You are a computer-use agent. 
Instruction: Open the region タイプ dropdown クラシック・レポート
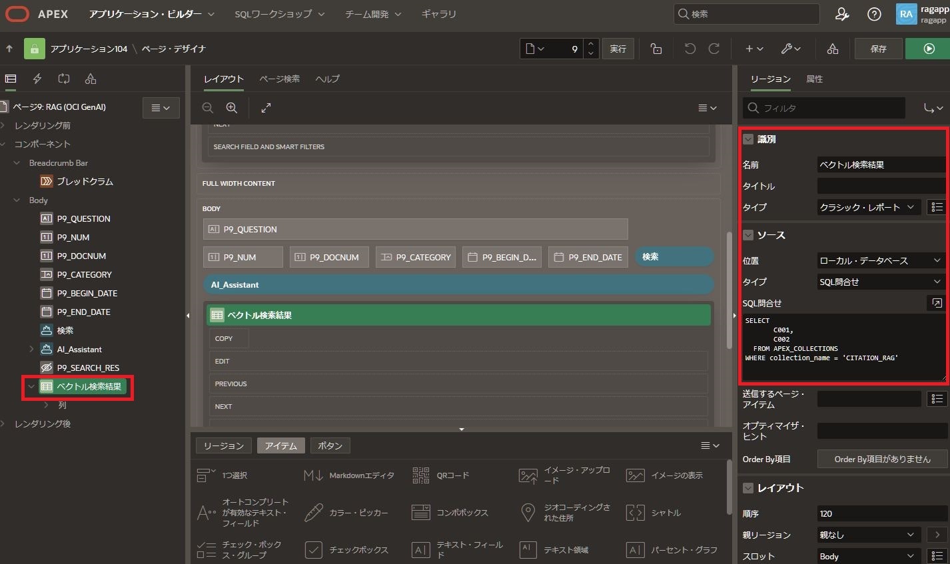869,207
